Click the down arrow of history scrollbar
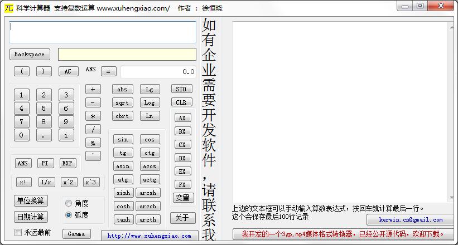Image resolution: width=458 pixels, height=245 pixels. click(x=451, y=198)
